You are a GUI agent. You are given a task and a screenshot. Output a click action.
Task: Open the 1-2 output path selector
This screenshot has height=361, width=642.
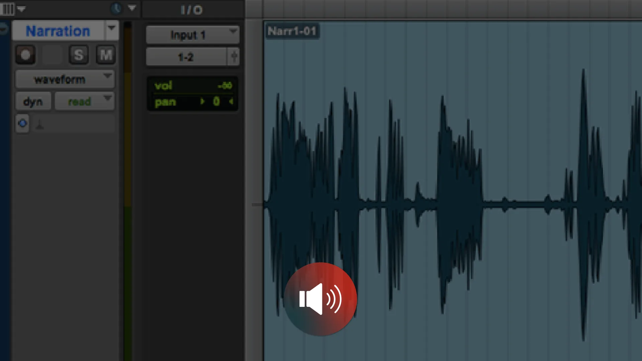pyautogui.click(x=186, y=57)
